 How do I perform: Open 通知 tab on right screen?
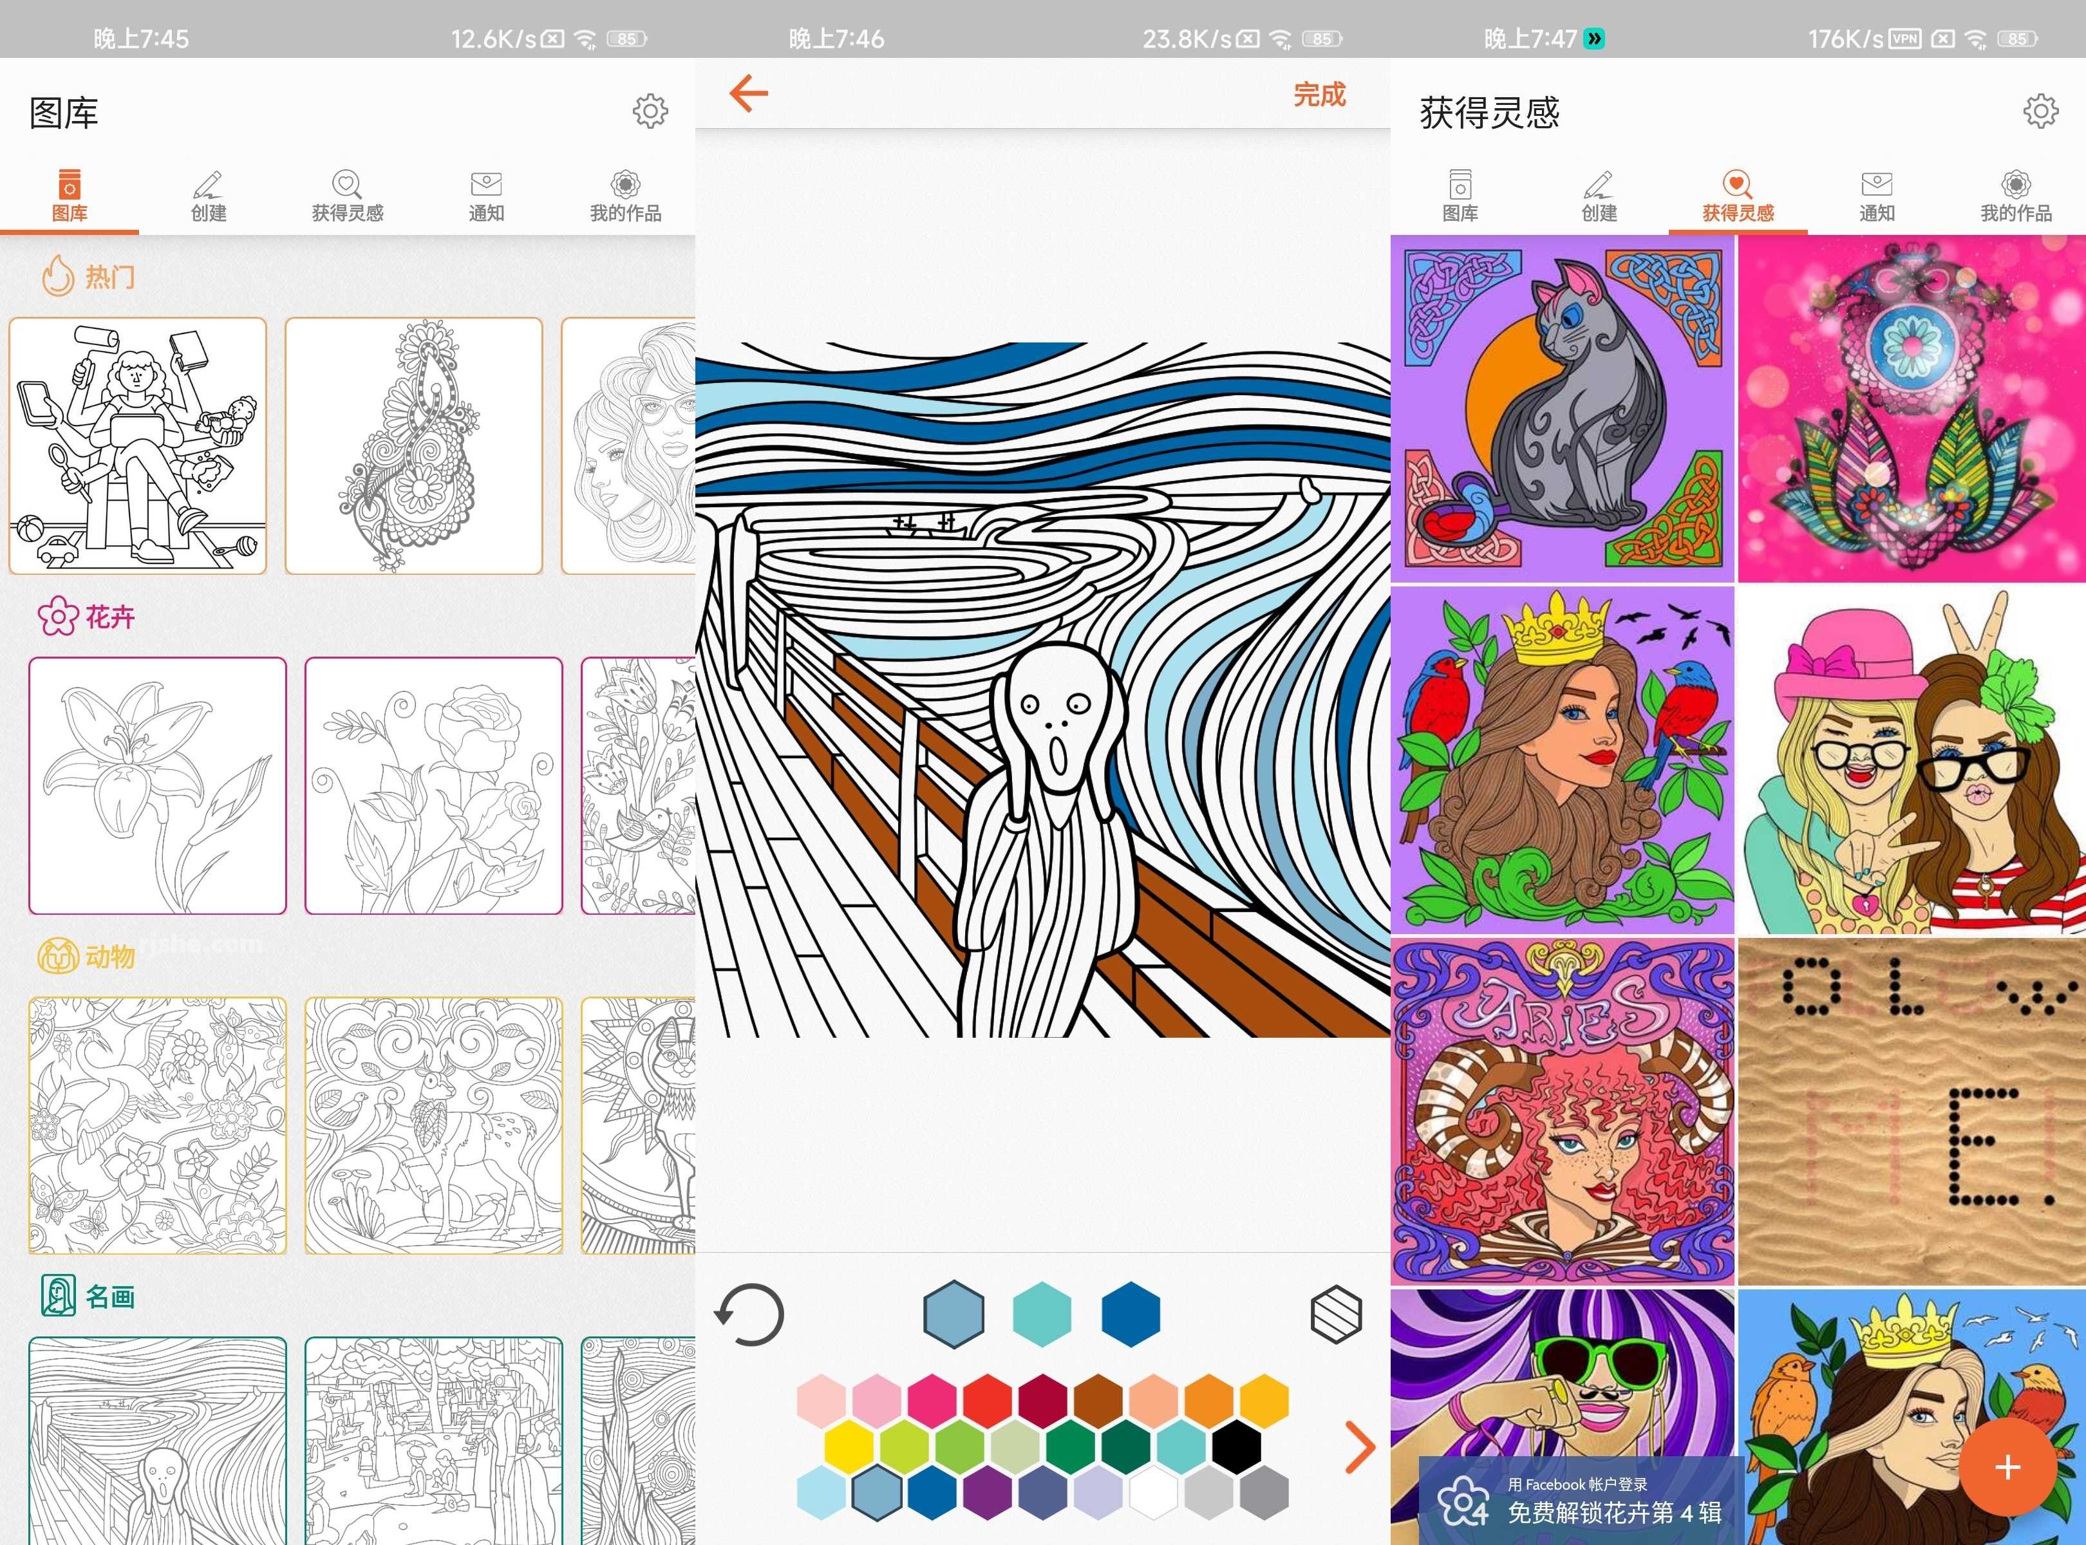[x=1877, y=196]
